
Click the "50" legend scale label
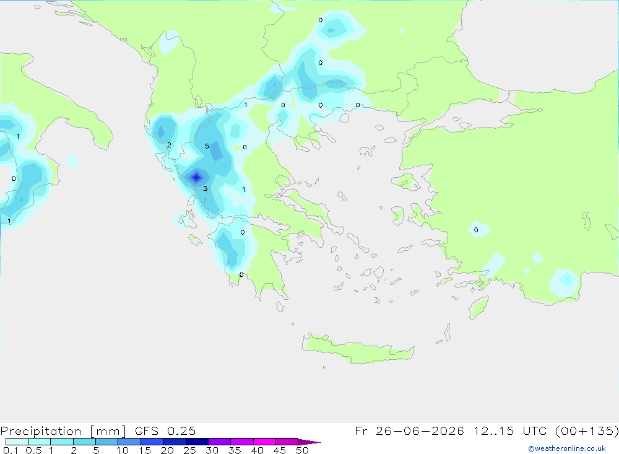tap(303, 450)
